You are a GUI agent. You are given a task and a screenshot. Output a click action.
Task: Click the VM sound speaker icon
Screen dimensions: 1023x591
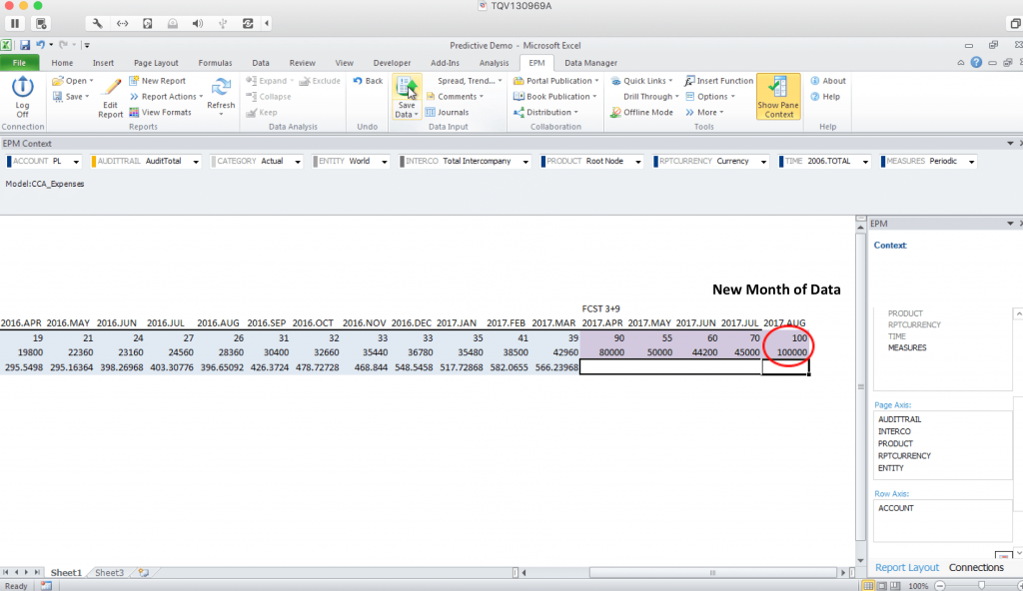(x=198, y=24)
